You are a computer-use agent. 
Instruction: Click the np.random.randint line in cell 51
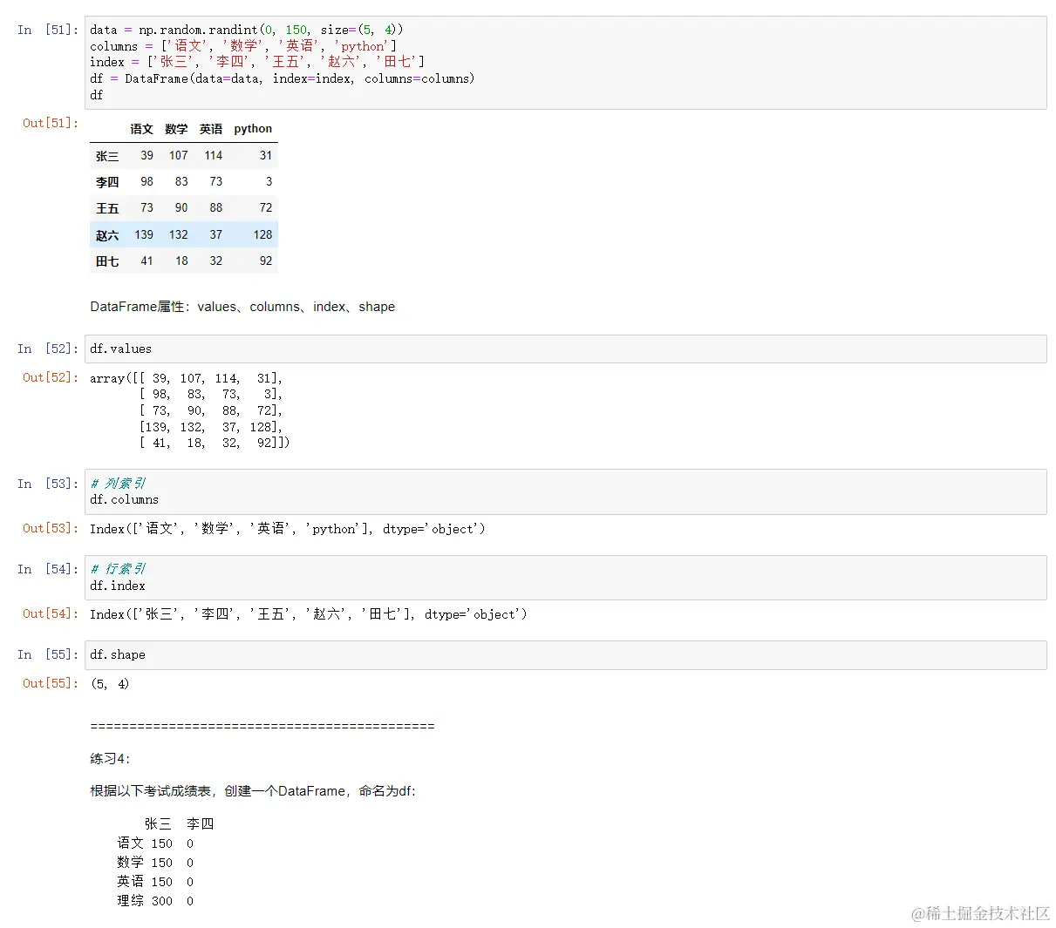click(246, 30)
